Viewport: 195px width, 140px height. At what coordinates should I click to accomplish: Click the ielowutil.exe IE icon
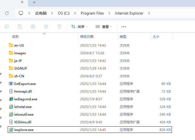11,114
